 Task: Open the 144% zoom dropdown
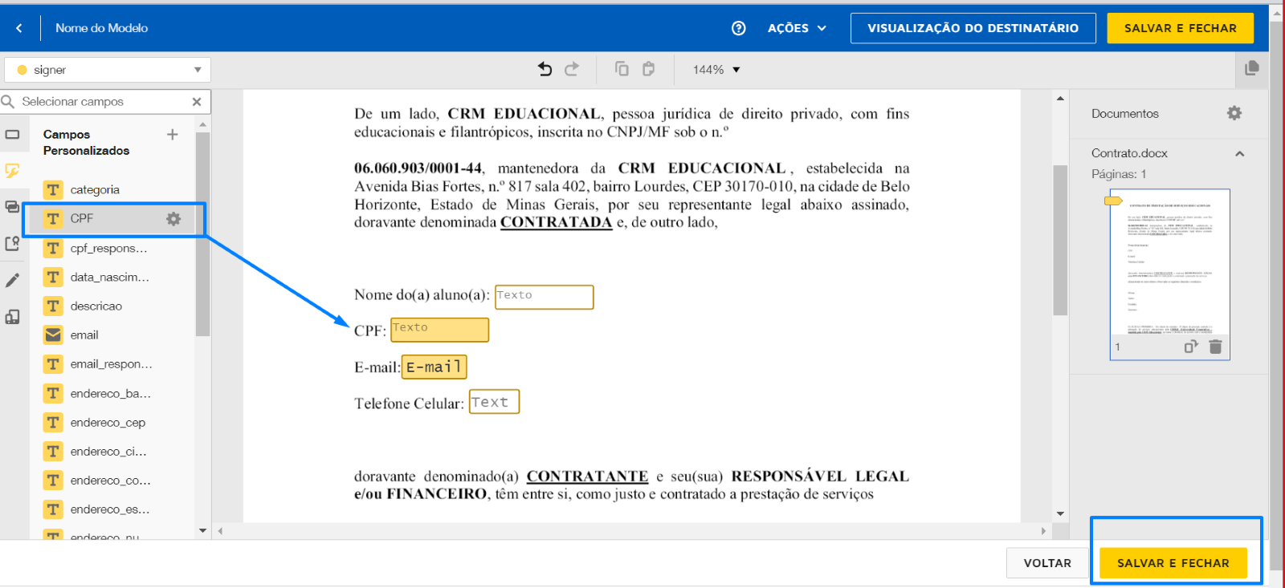pyautogui.click(x=716, y=70)
